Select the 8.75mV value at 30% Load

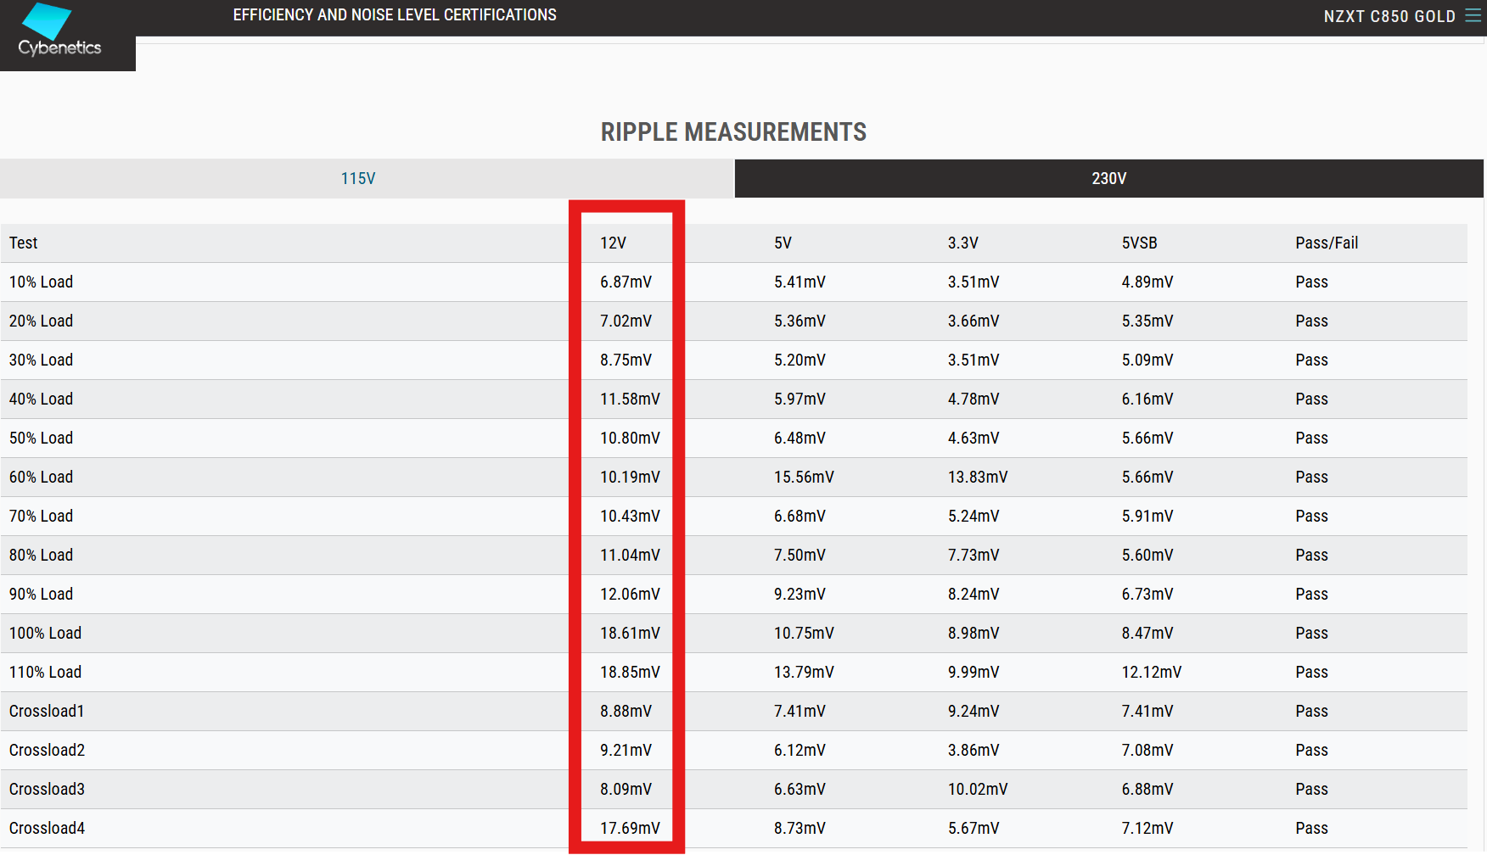(626, 360)
